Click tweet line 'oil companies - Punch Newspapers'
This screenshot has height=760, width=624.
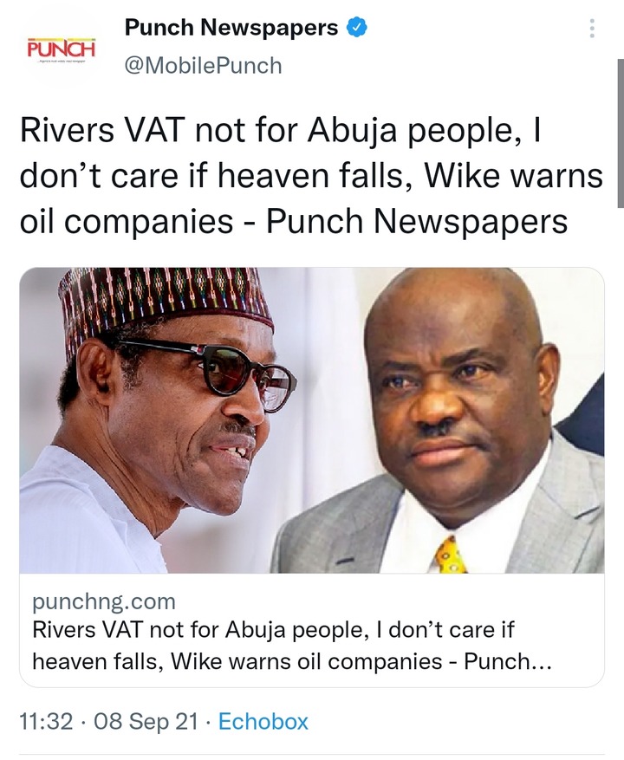pos(293,222)
